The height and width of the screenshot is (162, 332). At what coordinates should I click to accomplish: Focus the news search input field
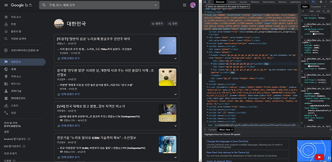100,5
